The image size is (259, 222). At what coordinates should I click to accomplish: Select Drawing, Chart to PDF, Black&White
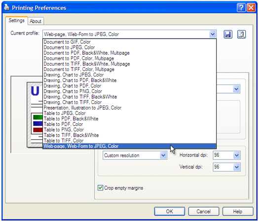click(129, 80)
